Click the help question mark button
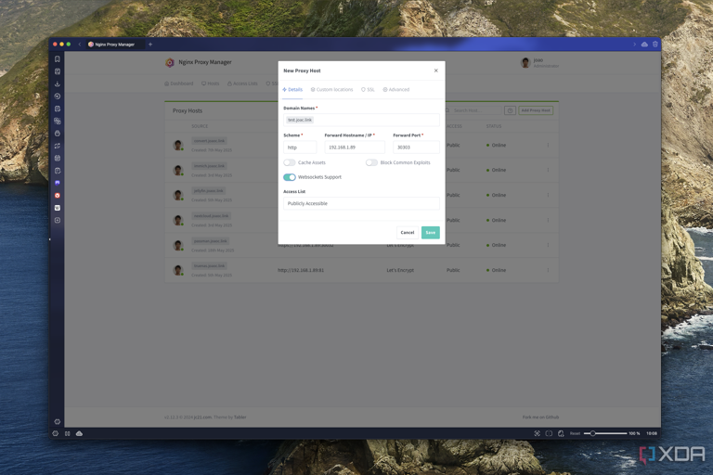The height and width of the screenshot is (475, 713). pyautogui.click(x=511, y=110)
